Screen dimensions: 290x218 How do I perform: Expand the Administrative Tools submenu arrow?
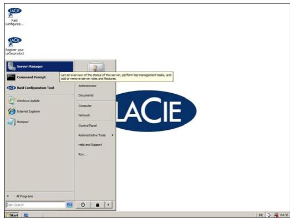(113, 135)
